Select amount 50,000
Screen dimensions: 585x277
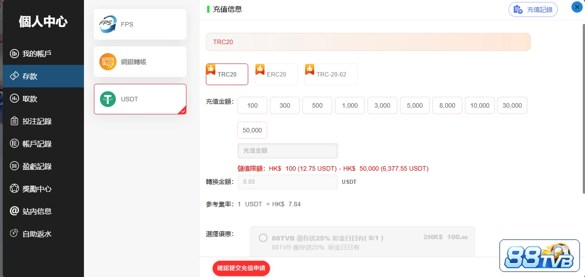[252, 130]
